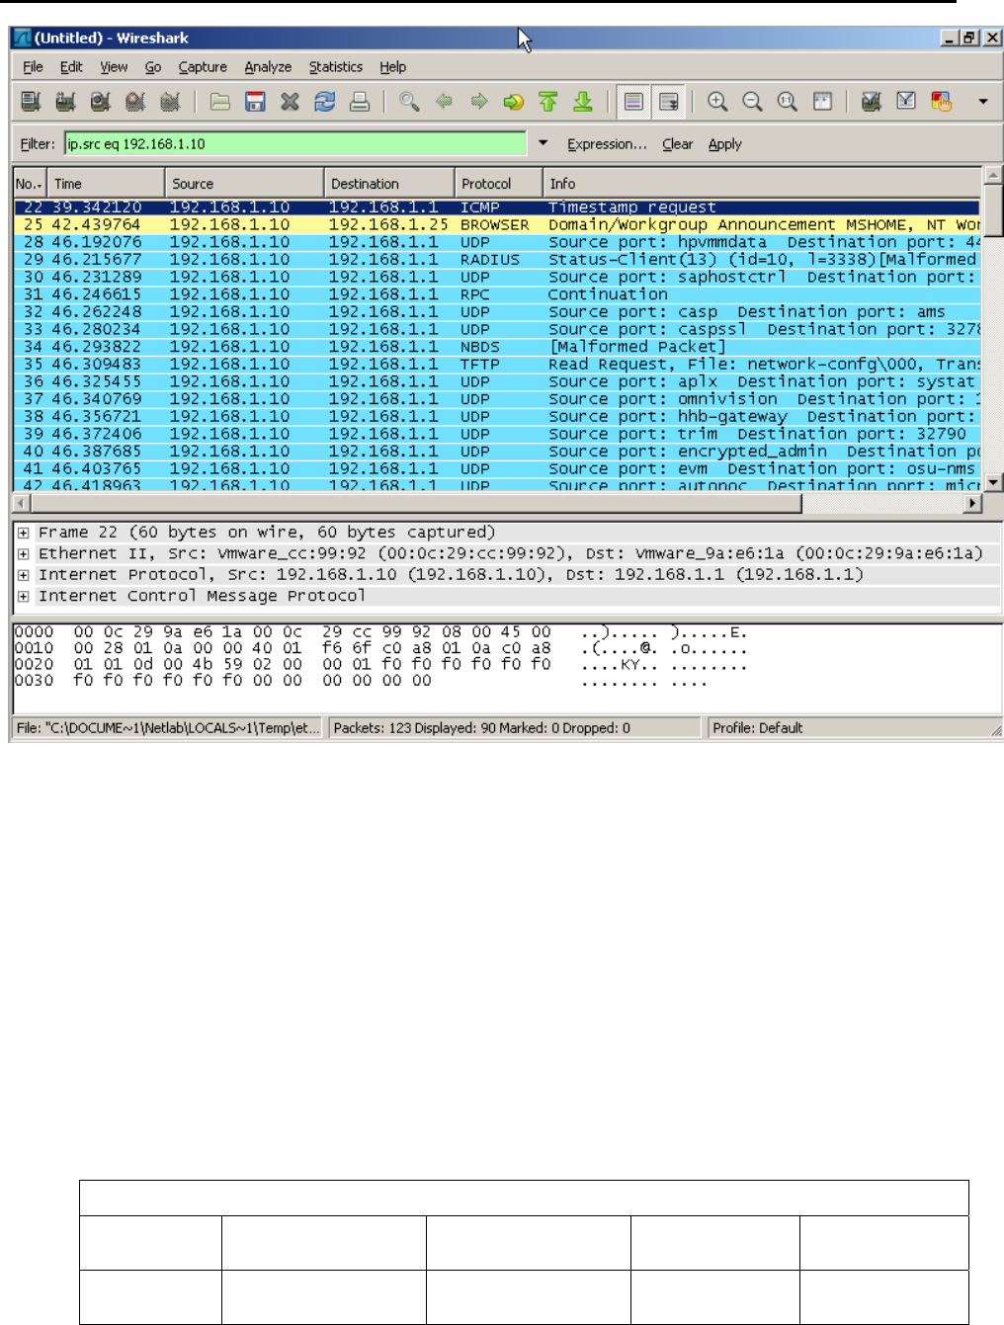Edit capture filters toolbar icon

[871, 101]
